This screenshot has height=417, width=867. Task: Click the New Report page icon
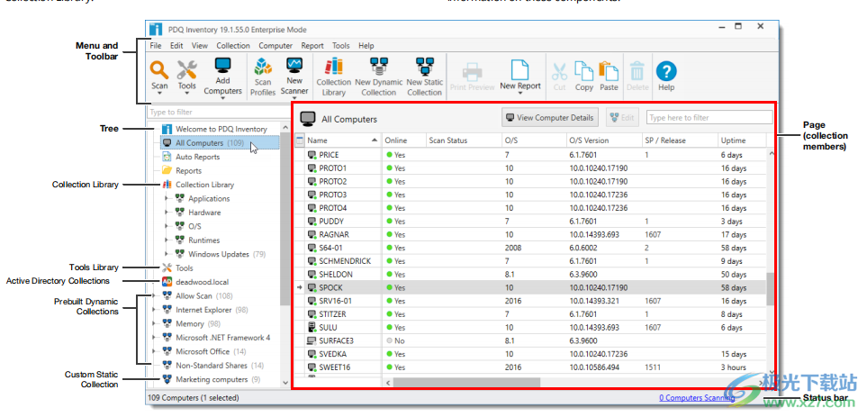(519, 69)
